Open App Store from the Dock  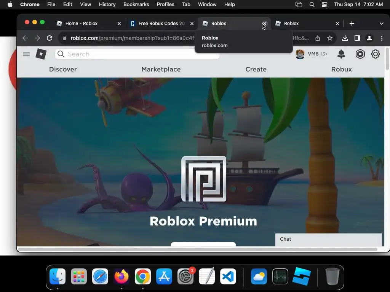click(x=164, y=276)
